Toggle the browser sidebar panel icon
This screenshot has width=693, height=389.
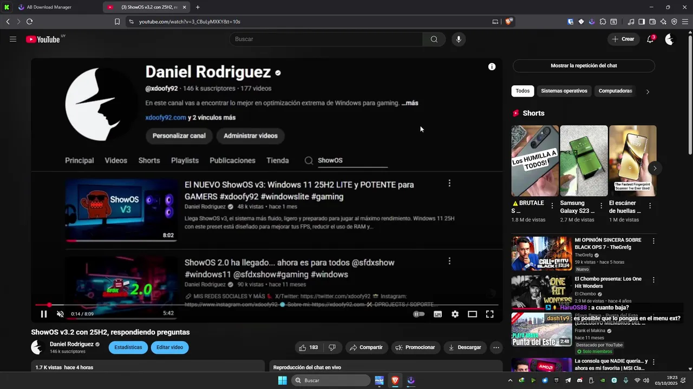642,22
